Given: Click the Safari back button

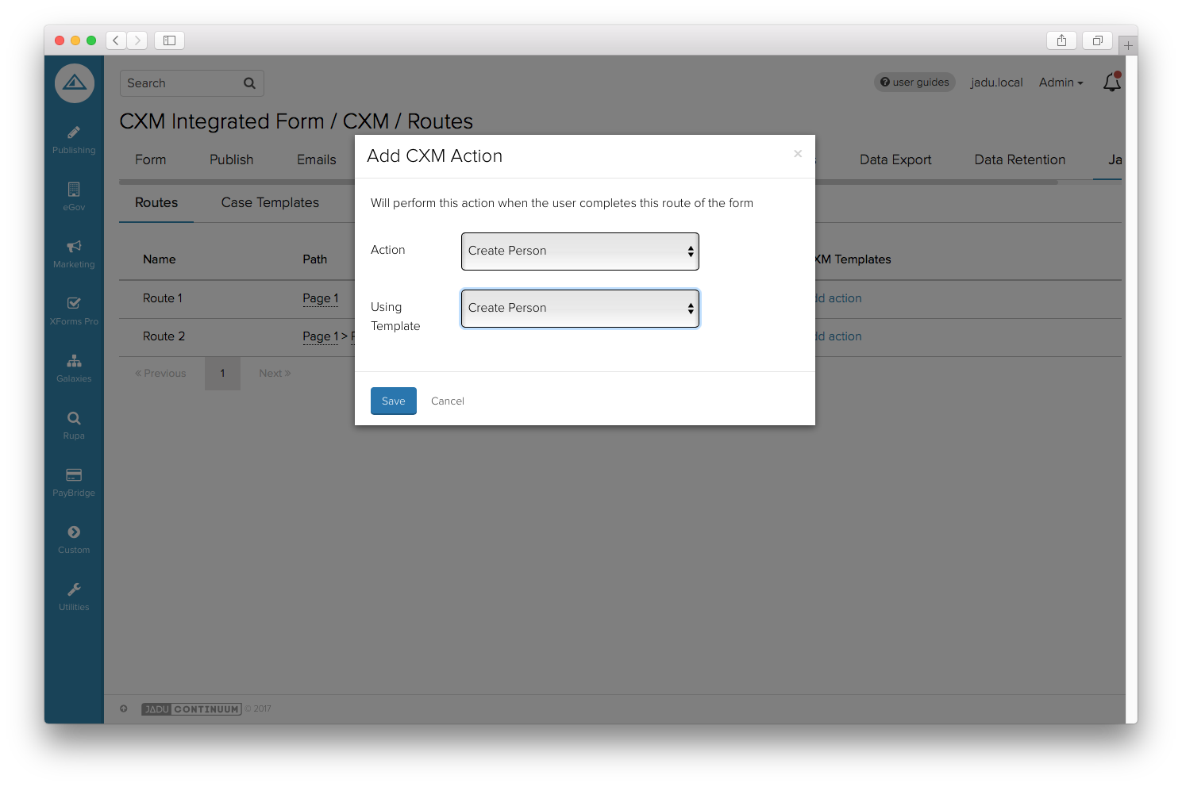Looking at the screenshot, I should [116, 40].
